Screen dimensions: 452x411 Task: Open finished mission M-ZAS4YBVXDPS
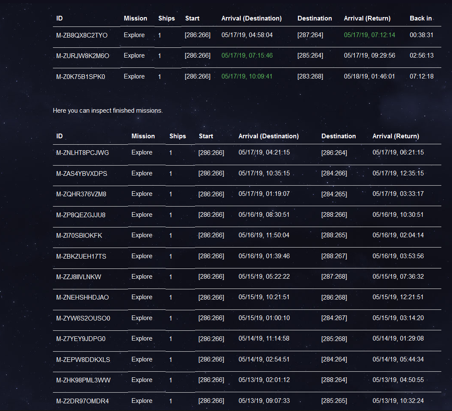point(82,174)
